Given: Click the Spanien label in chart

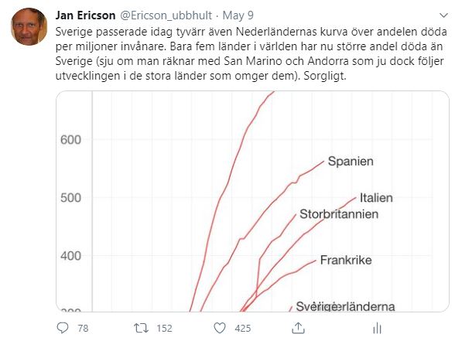Looking at the screenshot, I should [x=351, y=161].
